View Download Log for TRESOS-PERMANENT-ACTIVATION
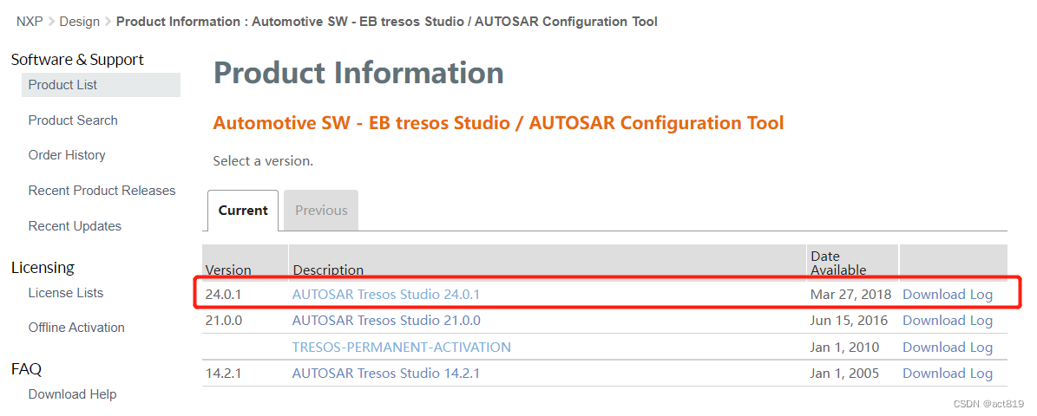 (x=947, y=348)
